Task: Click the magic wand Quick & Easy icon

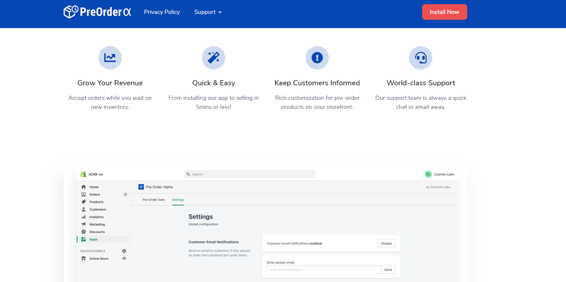Action: 214,58
